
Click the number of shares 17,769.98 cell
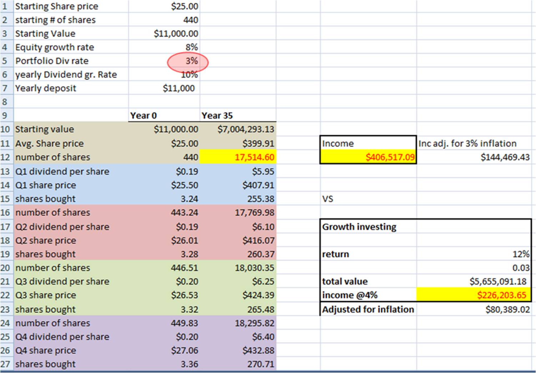click(238, 213)
